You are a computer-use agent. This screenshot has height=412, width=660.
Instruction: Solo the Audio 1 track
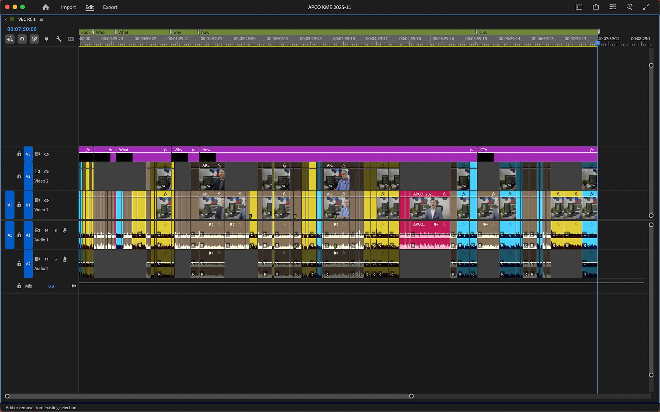click(55, 230)
